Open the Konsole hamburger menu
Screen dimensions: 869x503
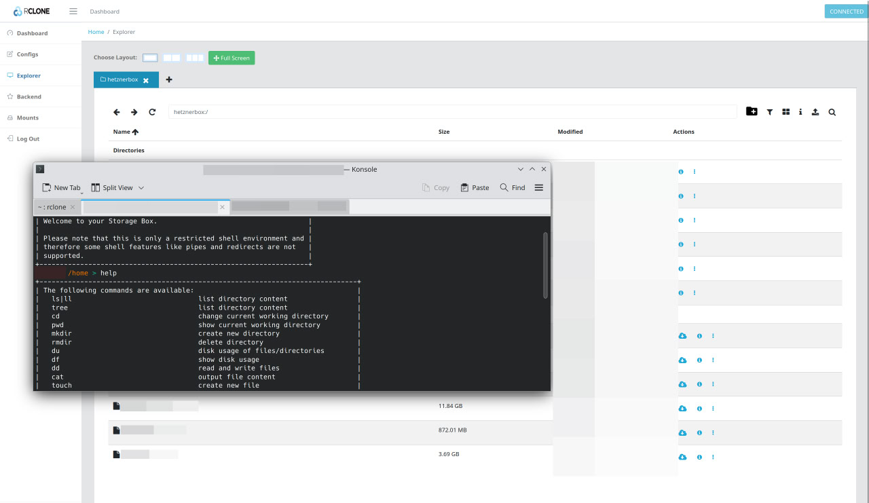tap(539, 187)
